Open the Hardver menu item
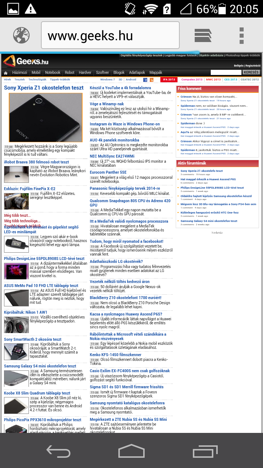Viewport: 263px width, 468px height. tap(85, 73)
